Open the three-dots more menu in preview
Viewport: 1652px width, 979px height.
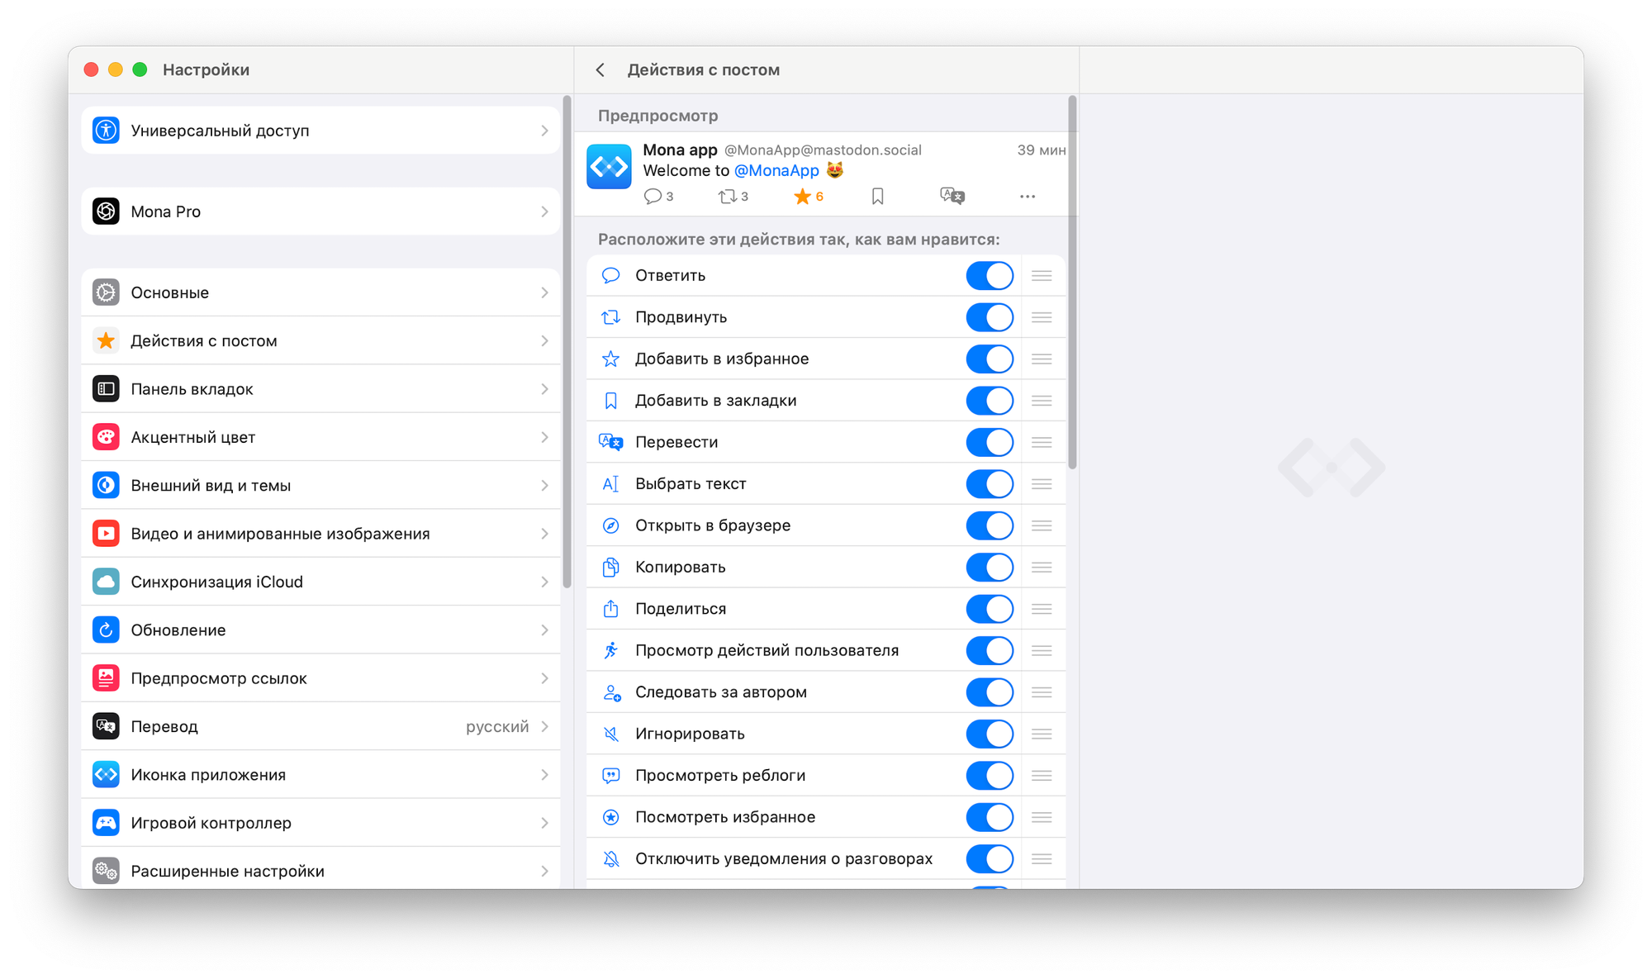click(1027, 197)
